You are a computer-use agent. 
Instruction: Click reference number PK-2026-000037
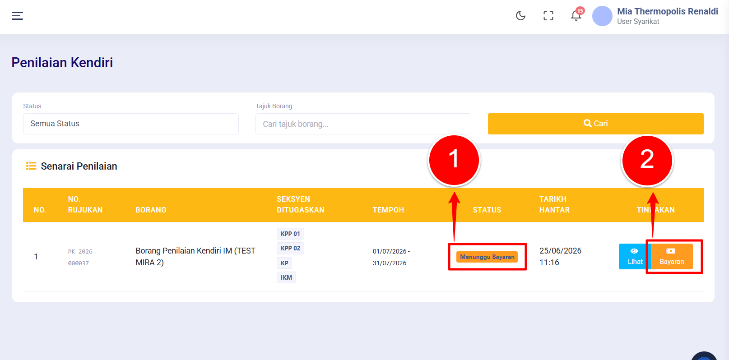pyautogui.click(x=82, y=257)
